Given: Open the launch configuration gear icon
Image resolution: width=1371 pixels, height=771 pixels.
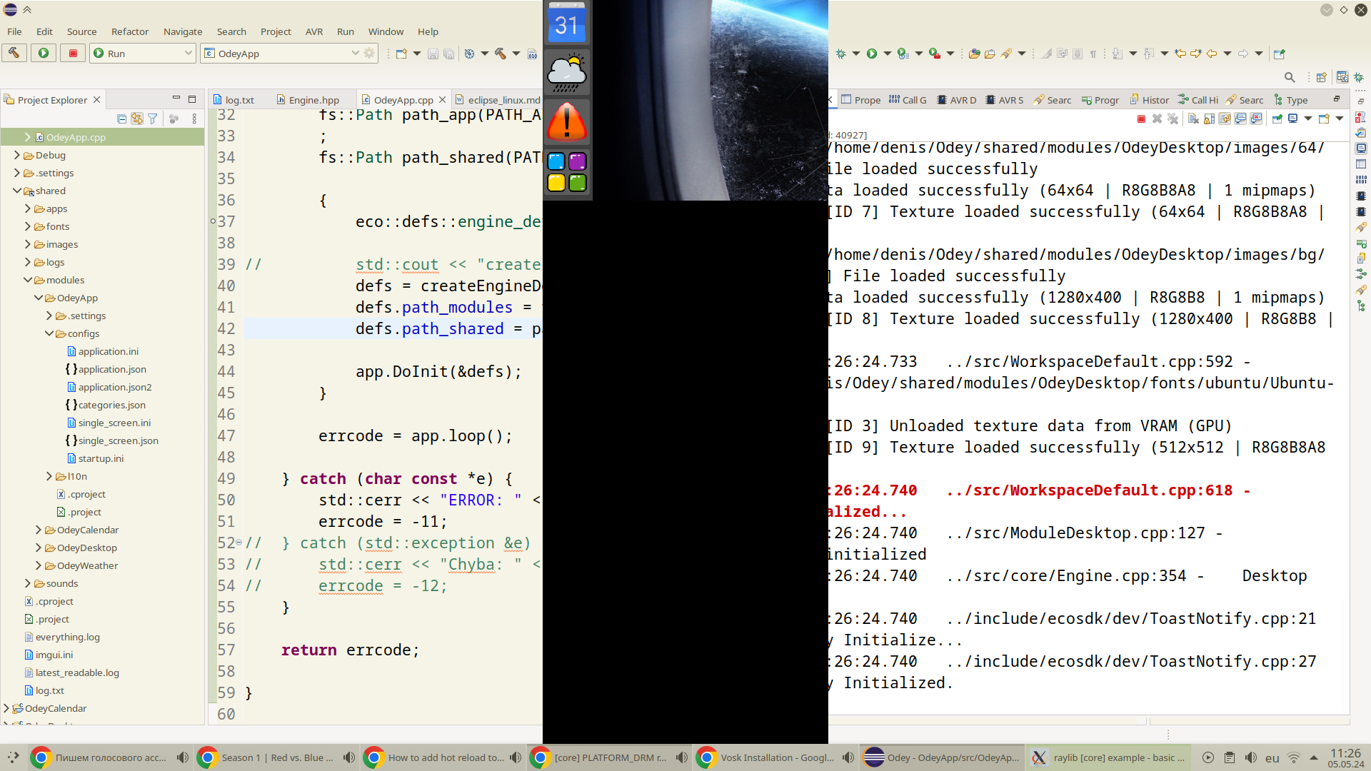Looking at the screenshot, I should (369, 54).
